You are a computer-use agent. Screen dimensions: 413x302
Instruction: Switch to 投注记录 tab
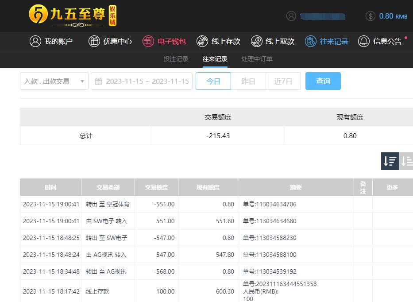pyautogui.click(x=176, y=59)
